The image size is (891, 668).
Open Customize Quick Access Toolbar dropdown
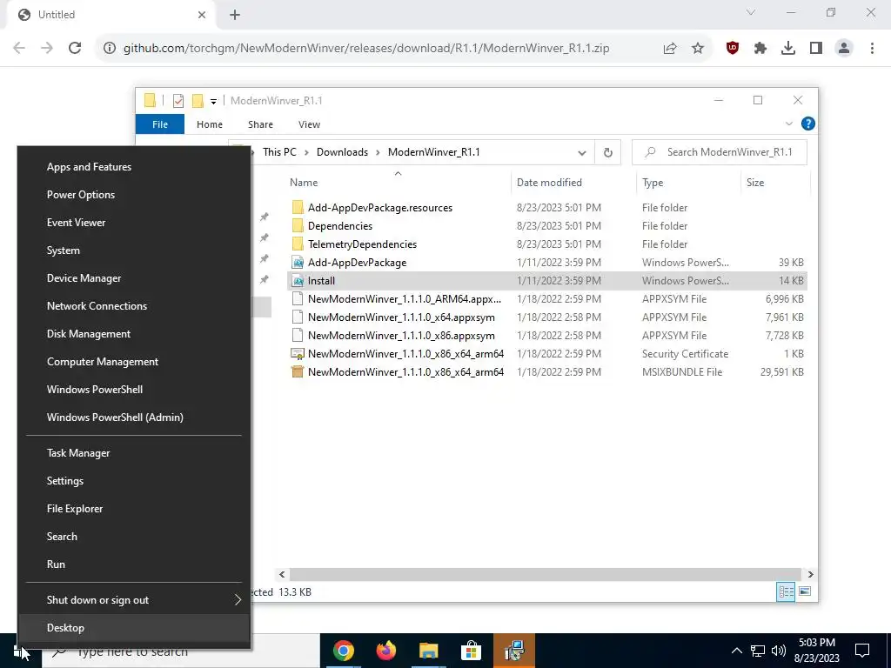(x=214, y=102)
